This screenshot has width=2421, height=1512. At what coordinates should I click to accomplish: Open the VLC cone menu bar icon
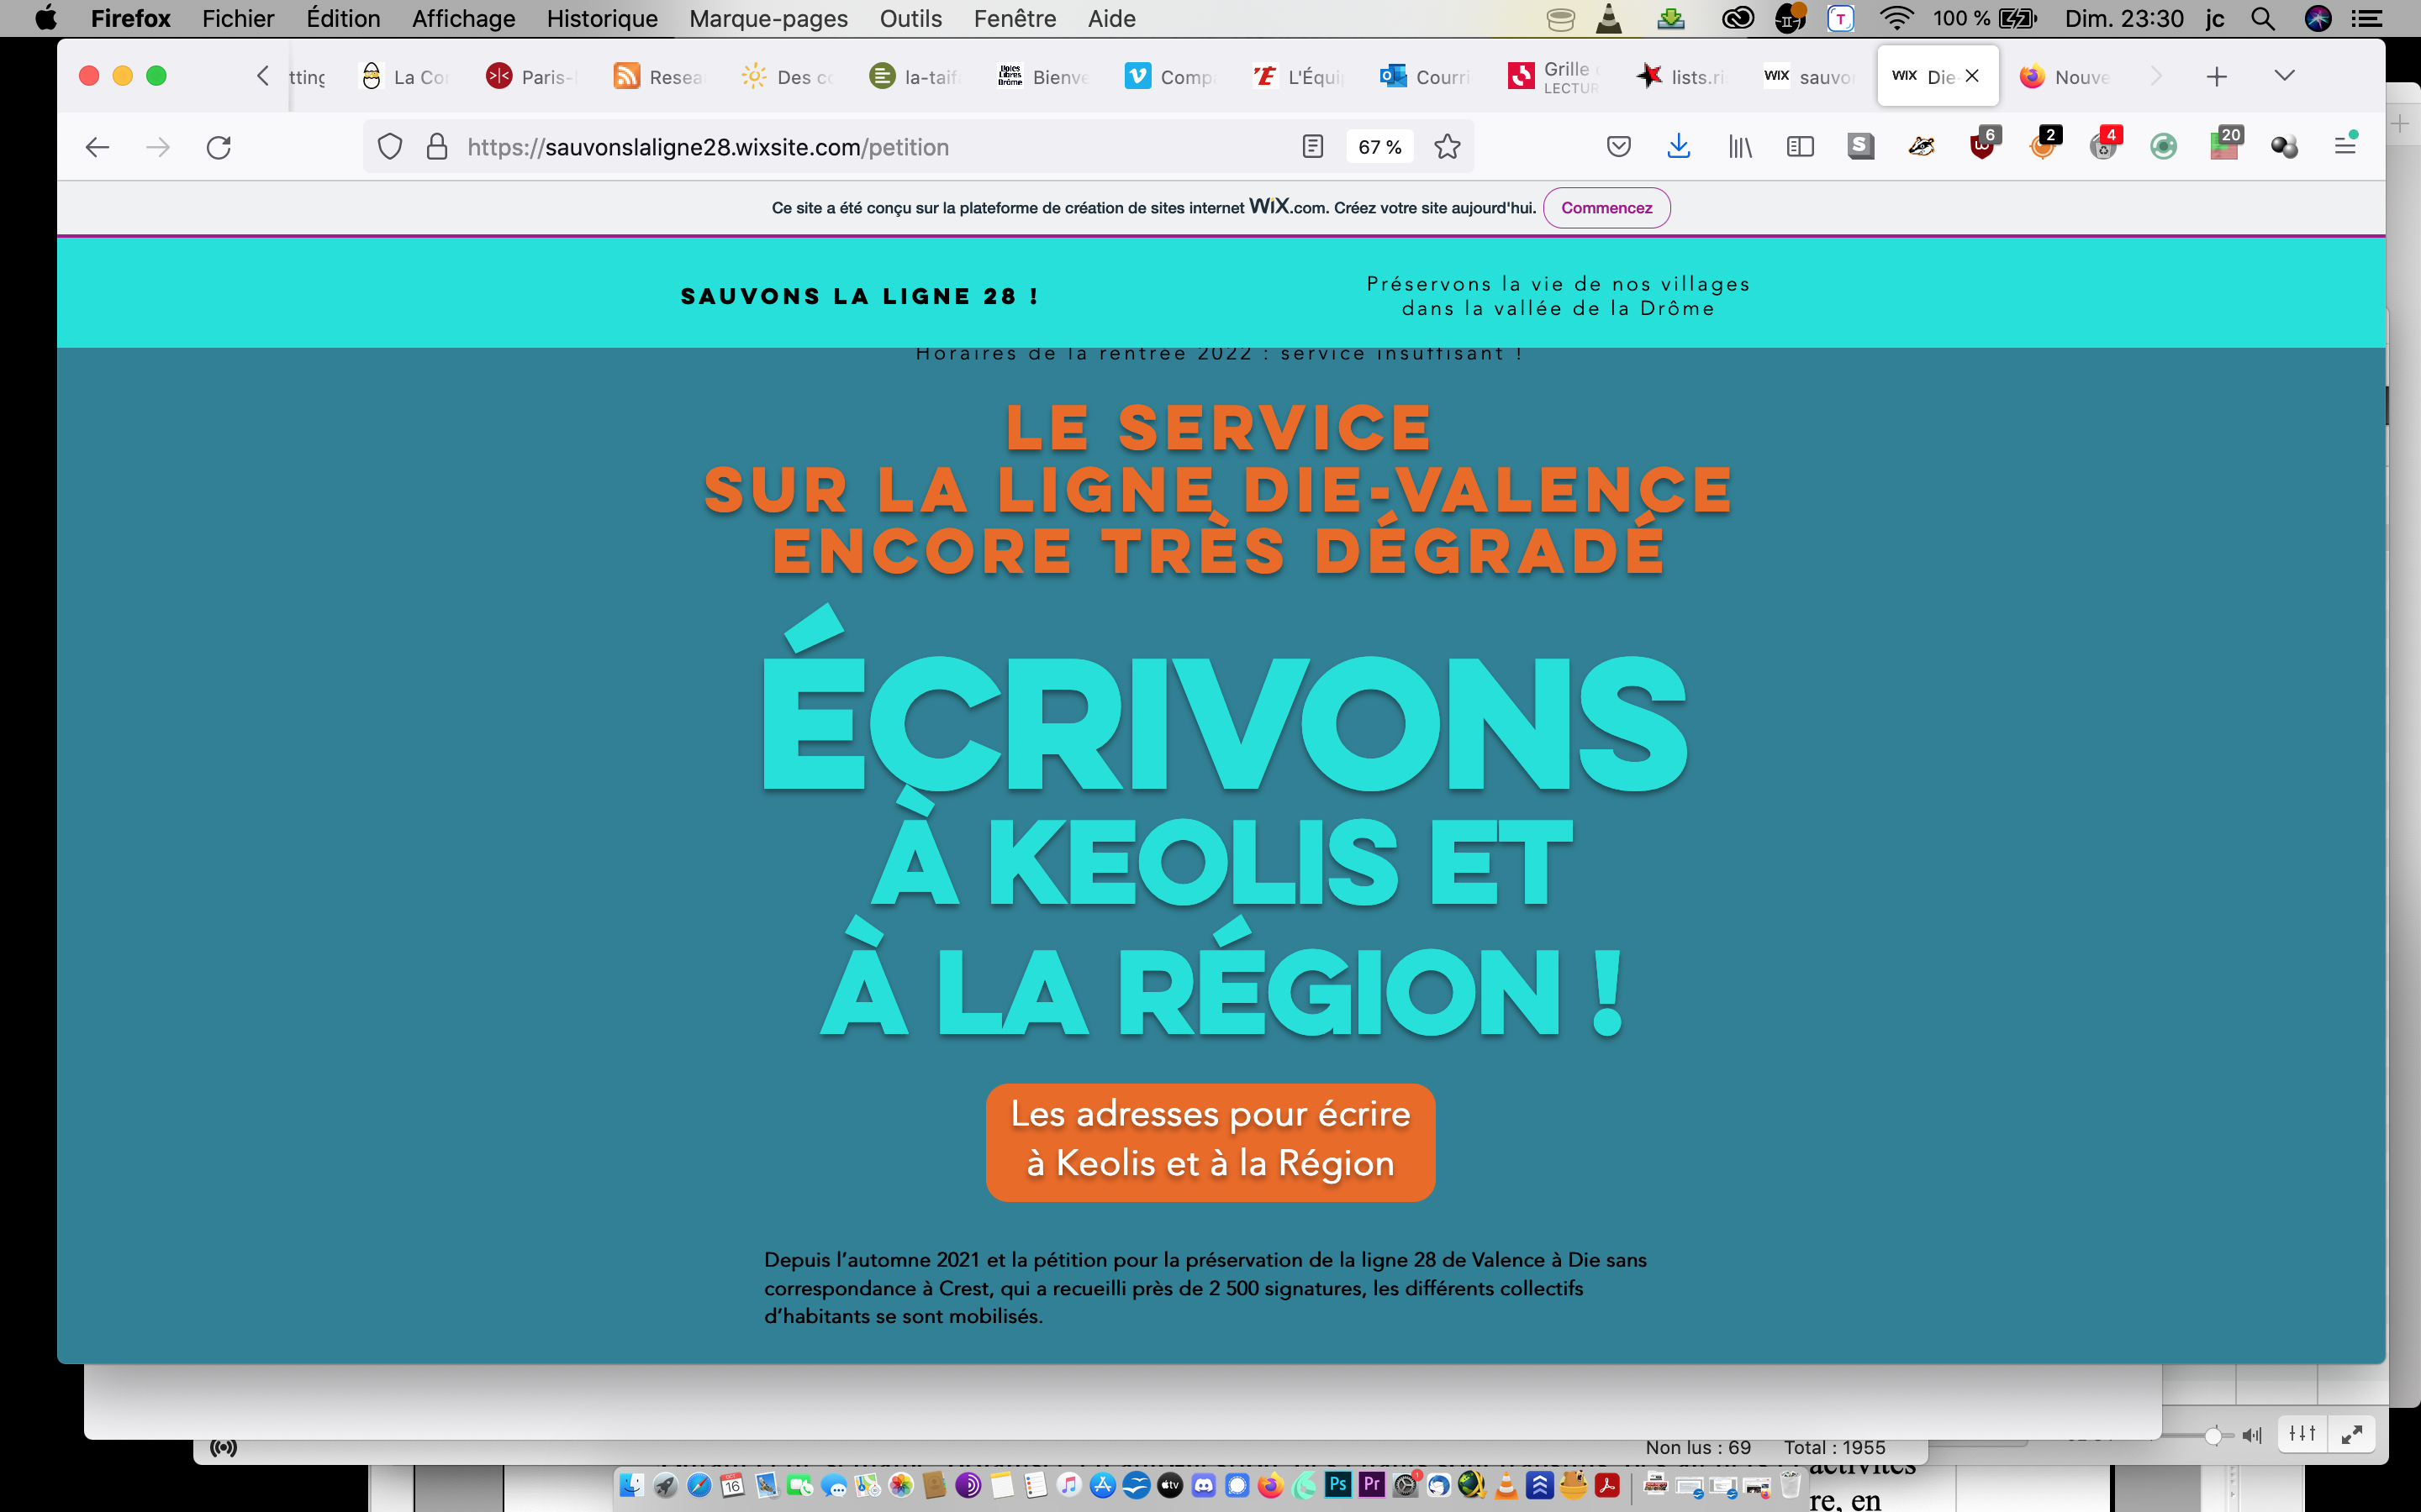pyautogui.click(x=1609, y=18)
